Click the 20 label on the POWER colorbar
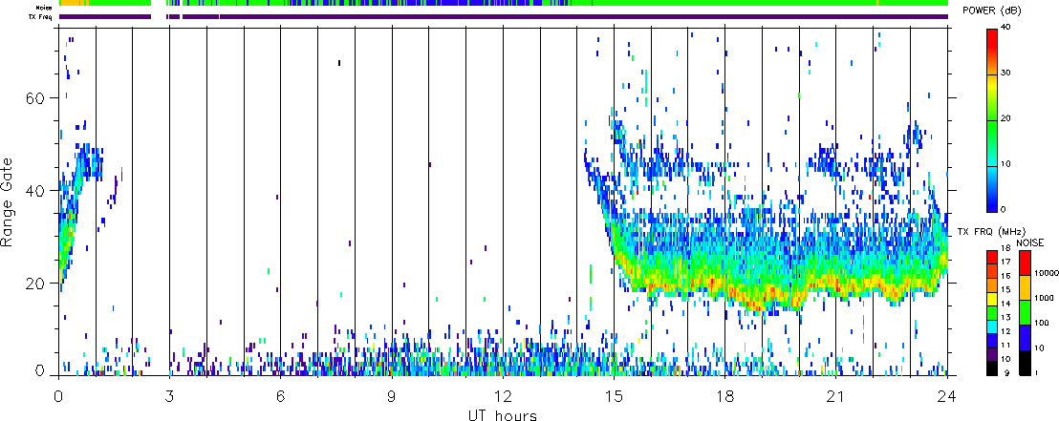This screenshot has width=1059, height=421. point(1005,118)
